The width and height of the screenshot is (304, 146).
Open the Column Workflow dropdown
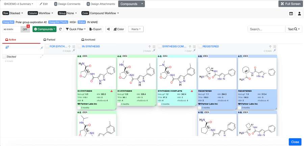pos(40,13)
